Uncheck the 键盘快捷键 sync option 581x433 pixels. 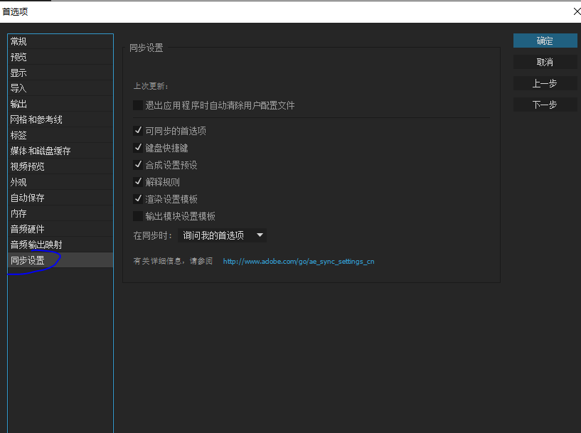point(138,148)
